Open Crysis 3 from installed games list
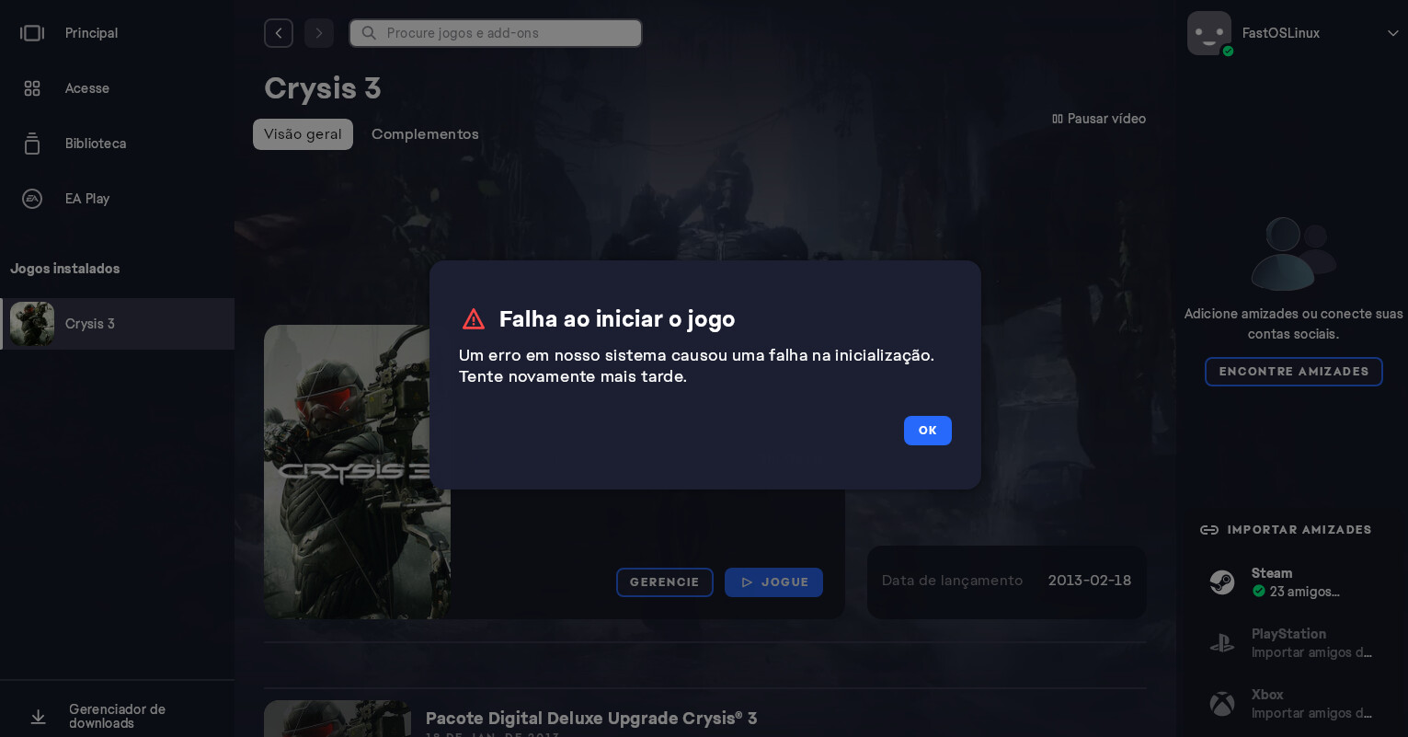Image resolution: width=1408 pixels, height=737 pixels. 118,324
